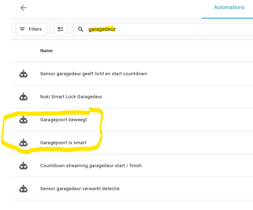Image resolution: width=253 pixels, height=210 pixels.
Task: Click robot icon for Garagepoort is smart
Action: 23,143
